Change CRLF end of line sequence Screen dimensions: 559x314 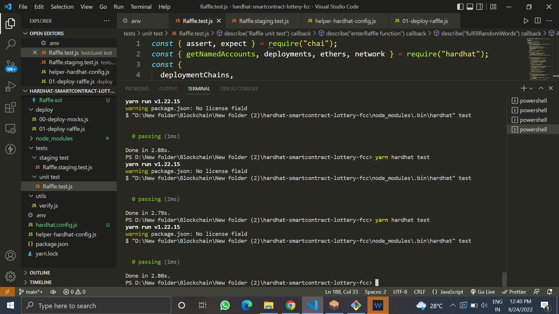pos(420,292)
